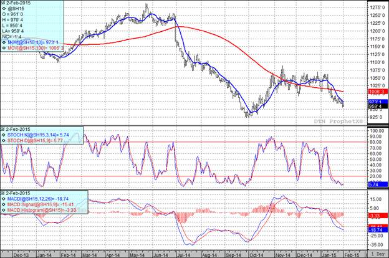Select the STOCH K(@SH15,3,14)= 5.74 legend entry
This screenshot has height=258, width=389.
38,135
